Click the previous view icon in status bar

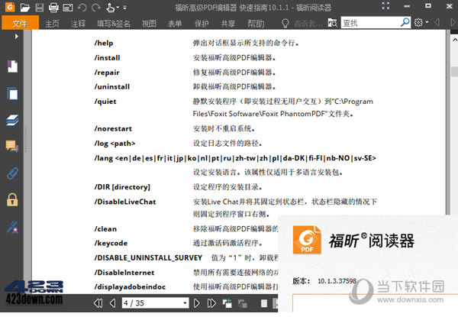pyautogui.click(x=227, y=303)
